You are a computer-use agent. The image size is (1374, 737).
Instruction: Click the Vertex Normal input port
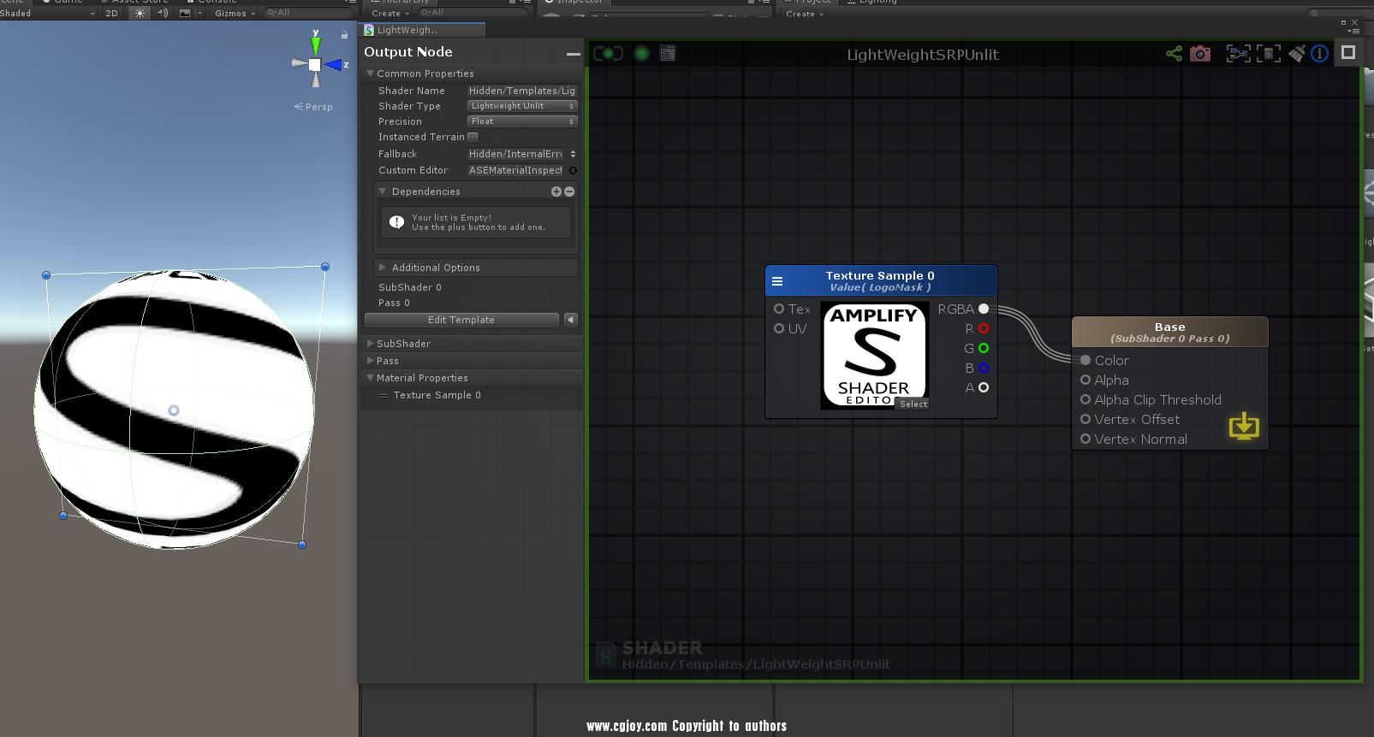(x=1086, y=439)
